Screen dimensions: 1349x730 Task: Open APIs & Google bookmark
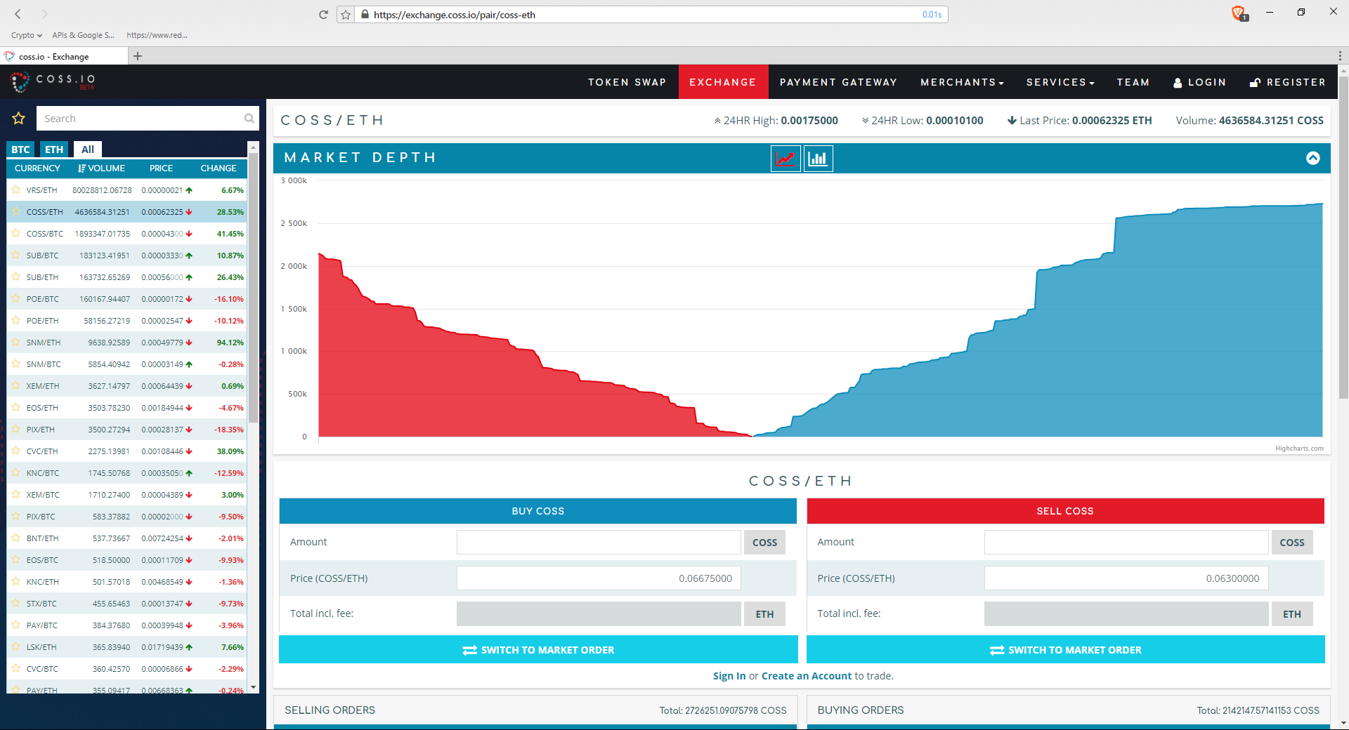coord(83,35)
